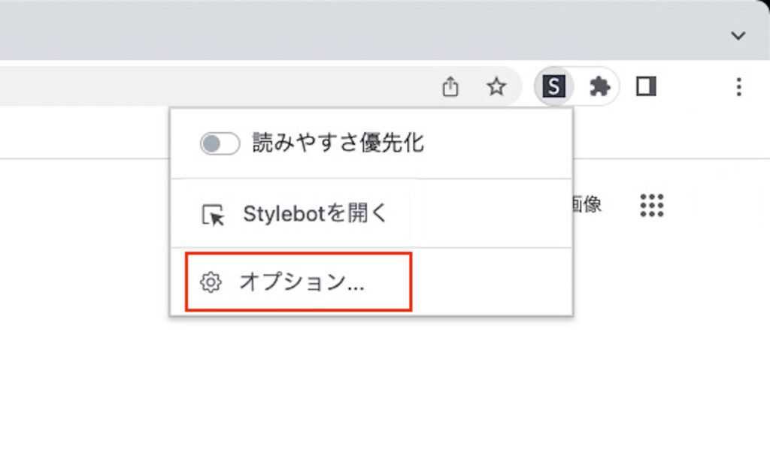Bookmark this page with the star icon
Image resolution: width=770 pixels, height=461 pixels.
tap(497, 86)
